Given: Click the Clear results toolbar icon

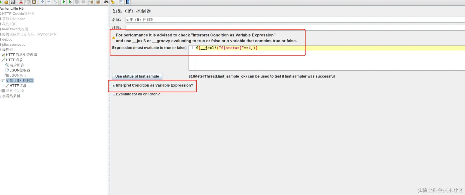Looking at the screenshot, I should point(91,2).
